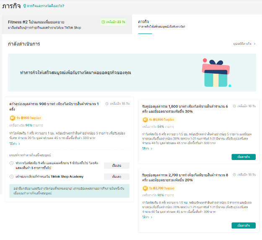
Task: Click the chevron next to ดูประวัติภารกิจ
Action: (254, 44)
